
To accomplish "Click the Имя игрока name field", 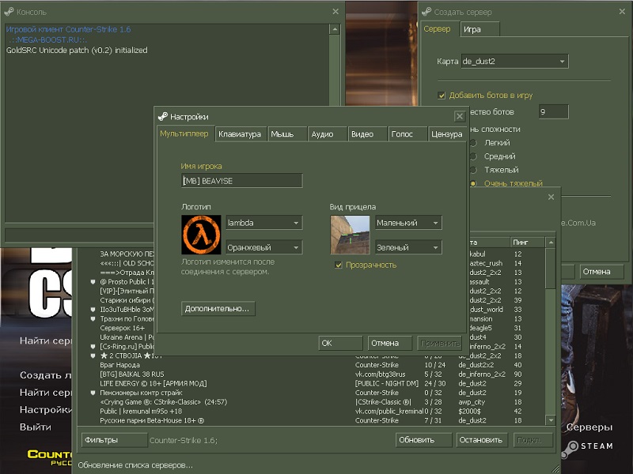I will [242, 181].
